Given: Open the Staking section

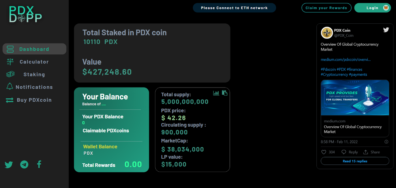Looking at the screenshot, I should pyautogui.click(x=34, y=74).
